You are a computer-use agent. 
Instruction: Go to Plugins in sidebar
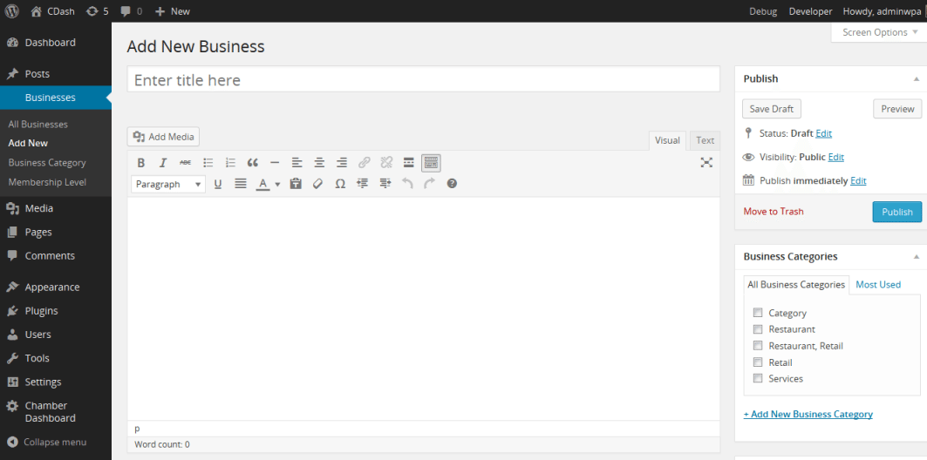click(41, 311)
